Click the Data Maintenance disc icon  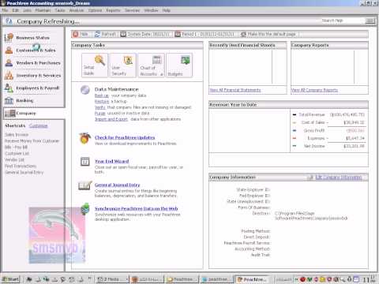[85, 90]
